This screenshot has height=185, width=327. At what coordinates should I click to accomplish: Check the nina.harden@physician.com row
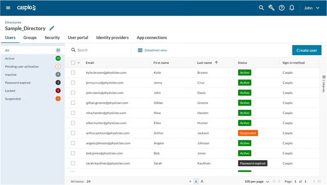(x=73, y=113)
